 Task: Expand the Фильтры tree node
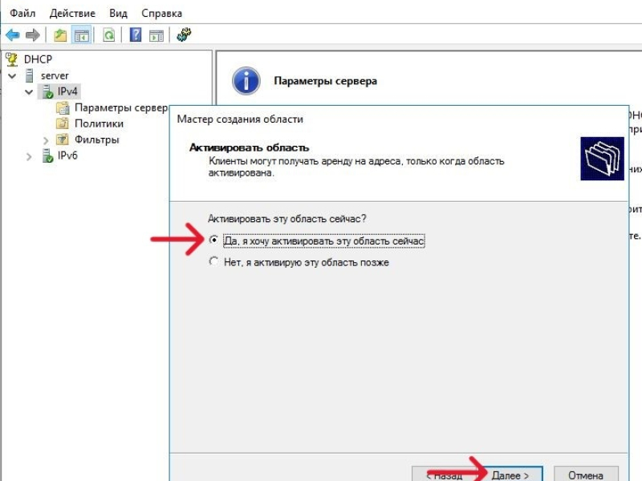point(46,140)
